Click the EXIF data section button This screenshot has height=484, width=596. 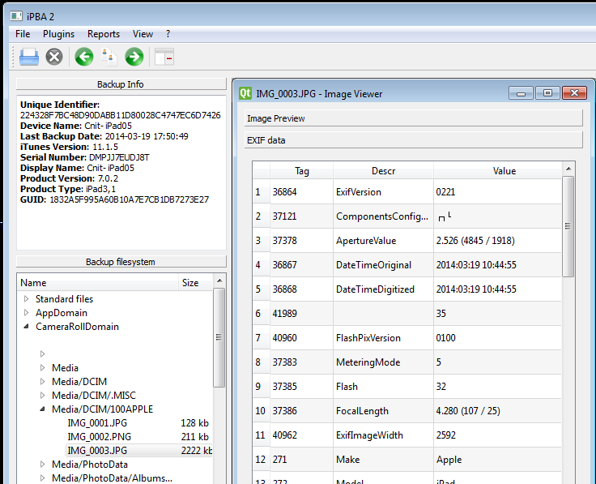click(414, 140)
